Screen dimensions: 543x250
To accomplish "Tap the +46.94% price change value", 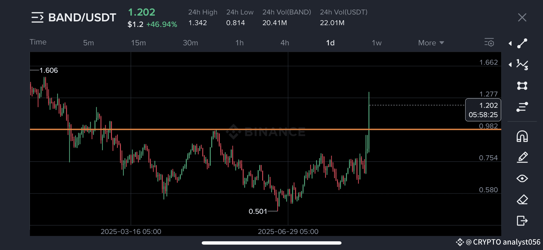I will pyautogui.click(x=162, y=24).
